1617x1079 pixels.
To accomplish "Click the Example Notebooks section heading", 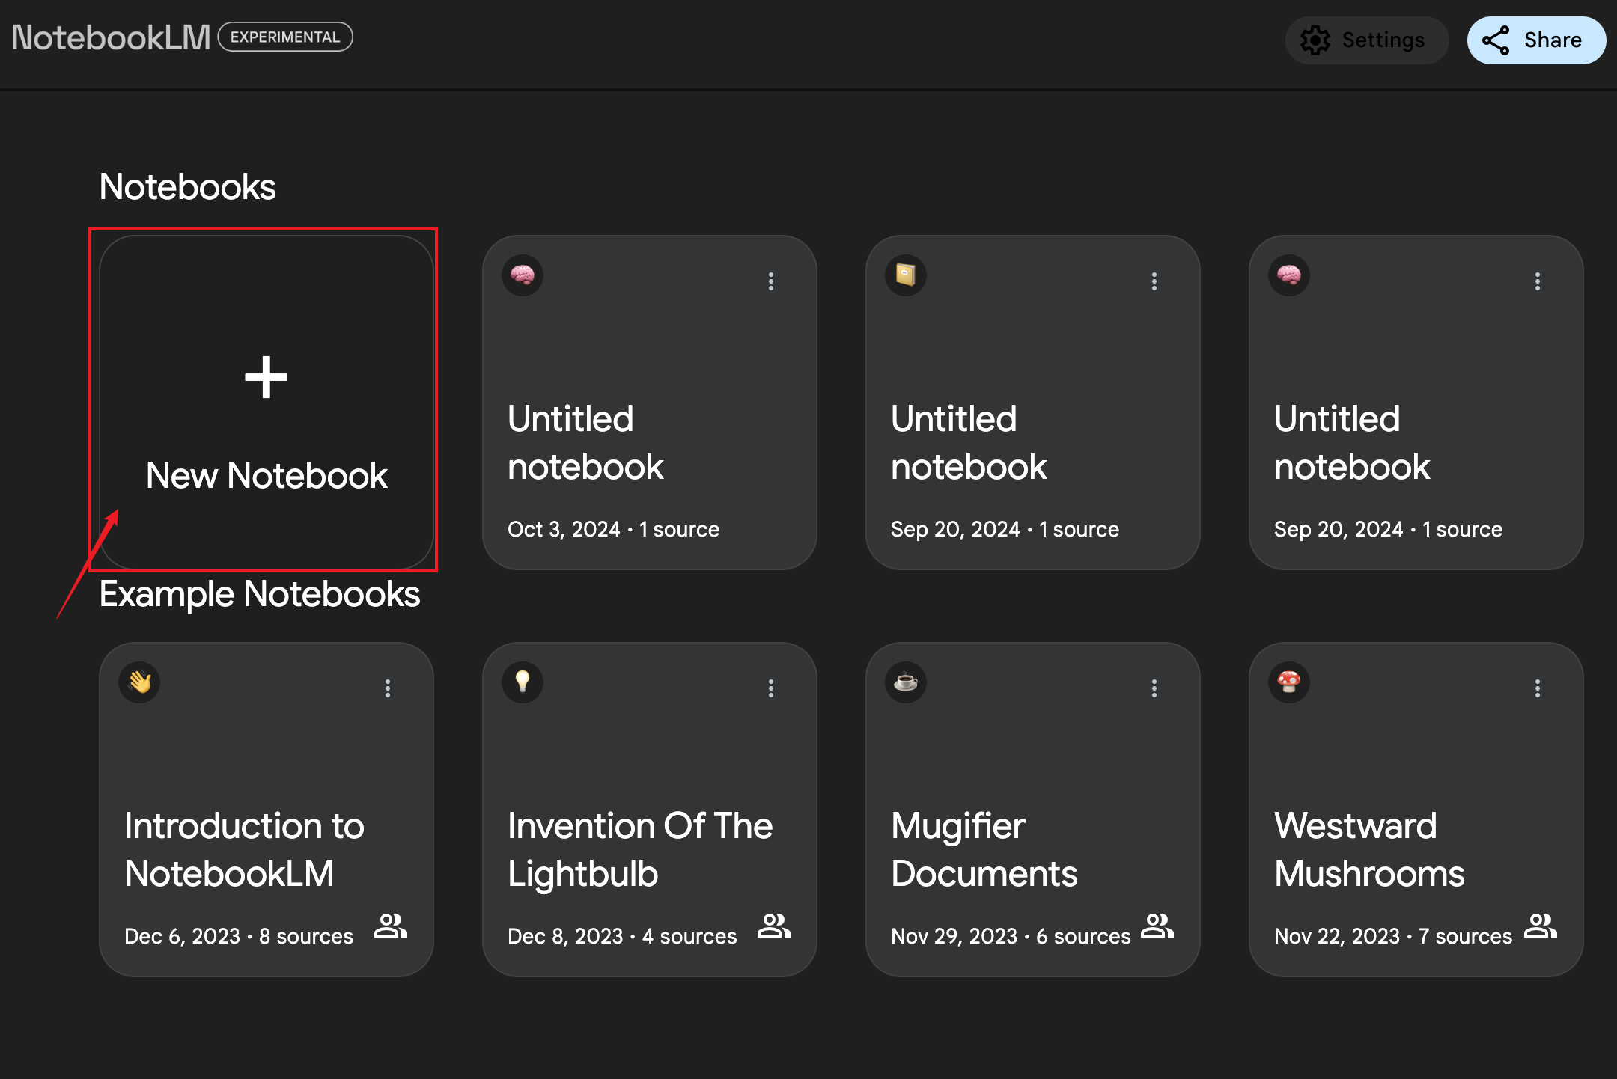I will coord(260,595).
